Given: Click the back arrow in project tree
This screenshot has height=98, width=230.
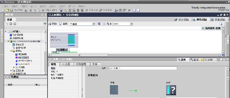Looking at the screenshot, I should point(11,24).
